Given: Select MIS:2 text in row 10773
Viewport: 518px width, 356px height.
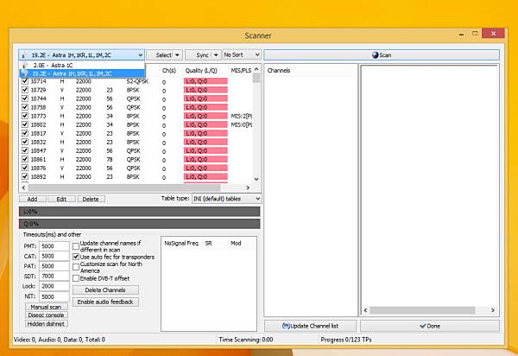Looking at the screenshot, I should (242, 116).
